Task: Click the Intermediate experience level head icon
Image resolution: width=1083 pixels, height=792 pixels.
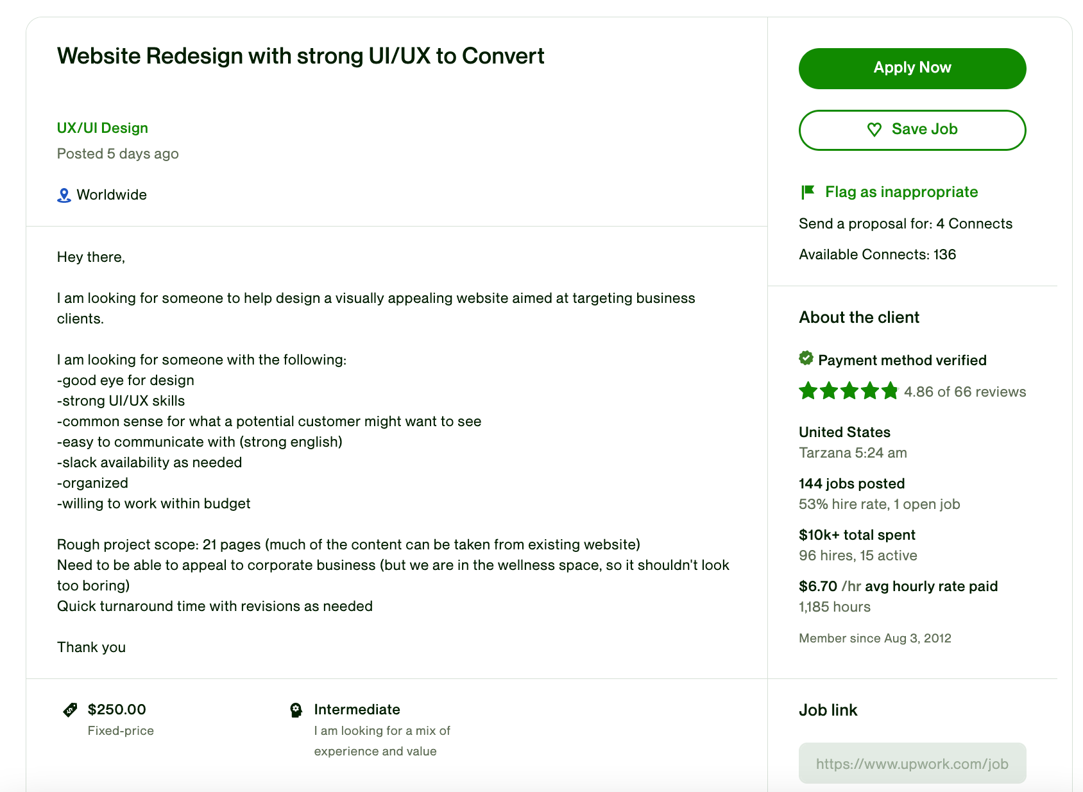Action: 296,710
